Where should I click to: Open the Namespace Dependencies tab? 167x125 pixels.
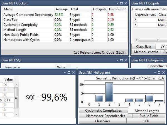click(x=105, y=116)
